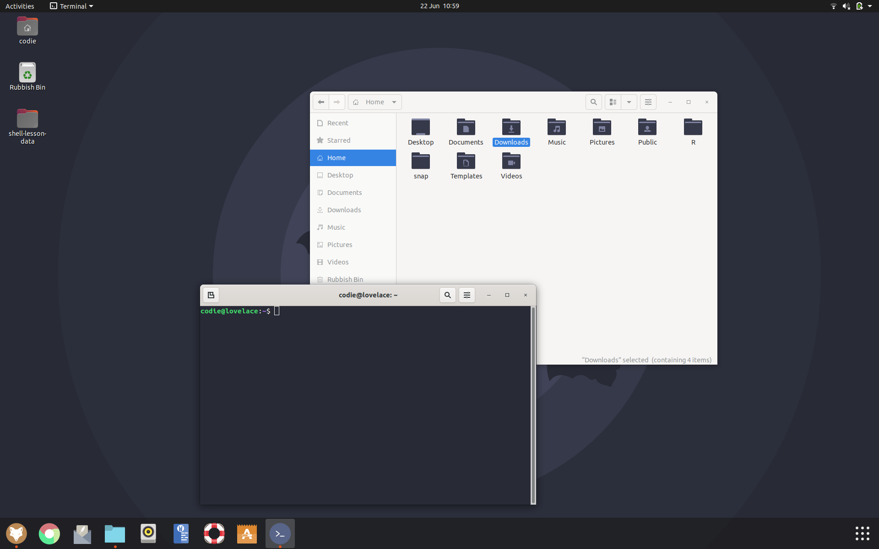This screenshot has height=549, width=879.
Task: Open Help lifebuoy icon in the dock
Action: (x=214, y=533)
